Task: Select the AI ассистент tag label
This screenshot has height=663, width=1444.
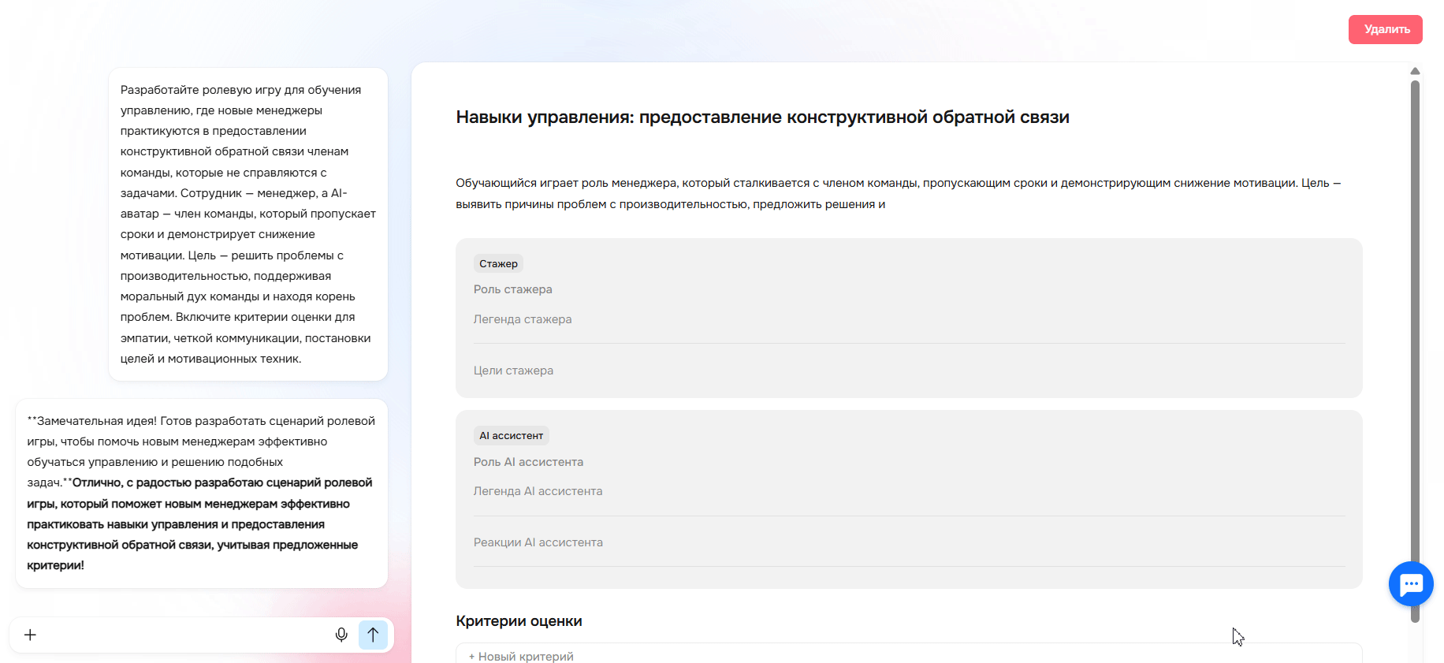Action: 511,436
